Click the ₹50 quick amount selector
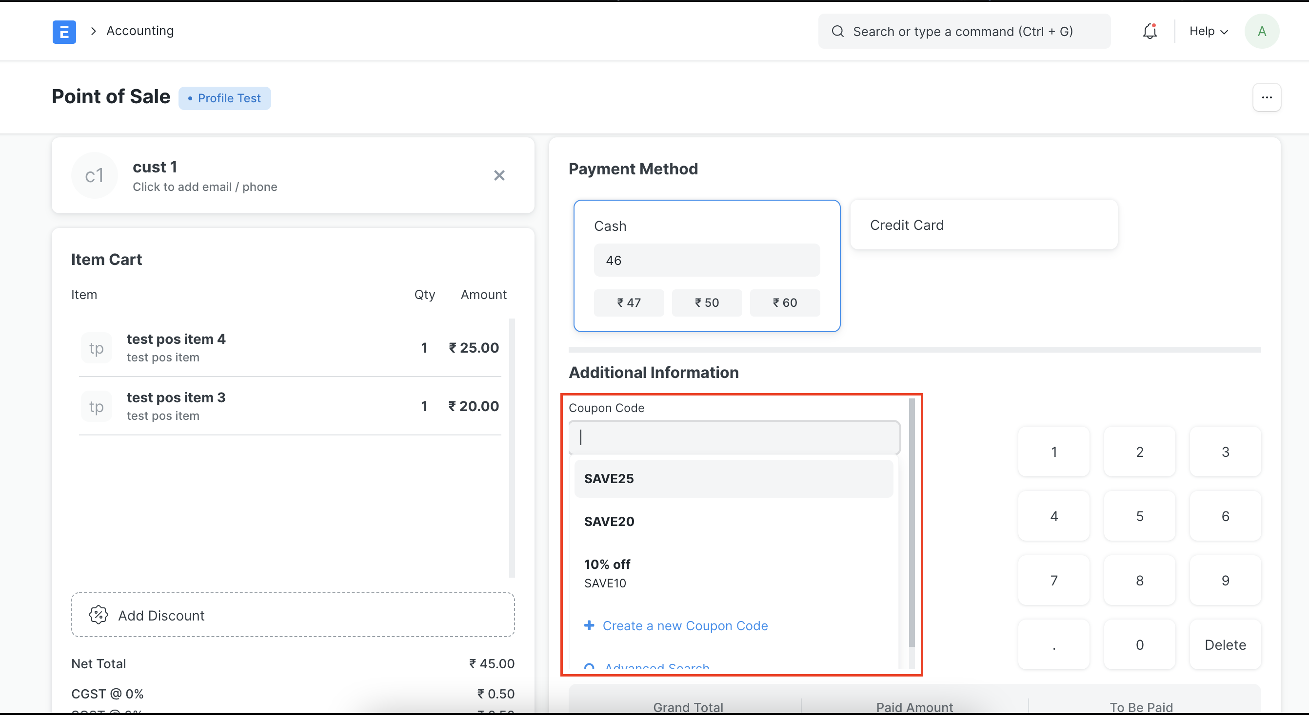 pyautogui.click(x=705, y=303)
